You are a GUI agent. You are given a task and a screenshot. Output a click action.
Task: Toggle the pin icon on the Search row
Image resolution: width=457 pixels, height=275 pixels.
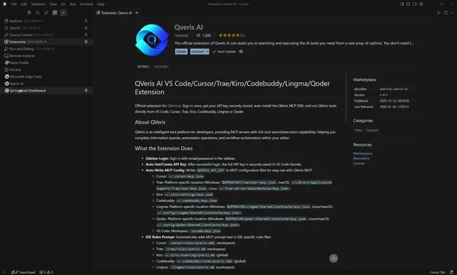86,28
